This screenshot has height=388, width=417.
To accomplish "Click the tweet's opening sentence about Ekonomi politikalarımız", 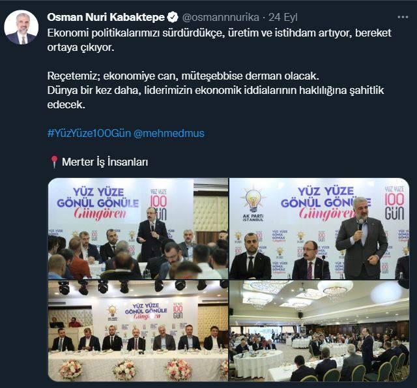I will point(219,40).
